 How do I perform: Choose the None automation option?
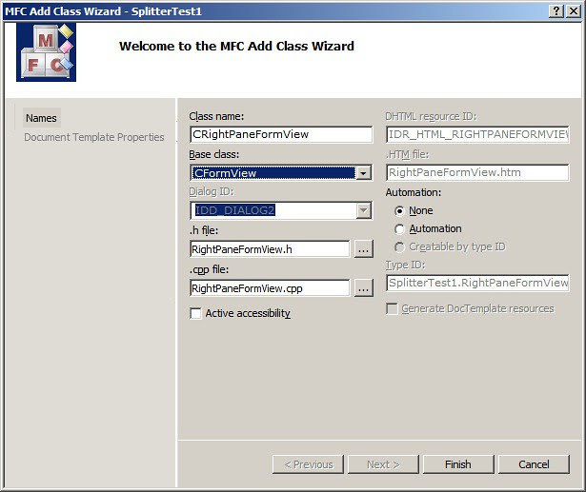(399, 211)
